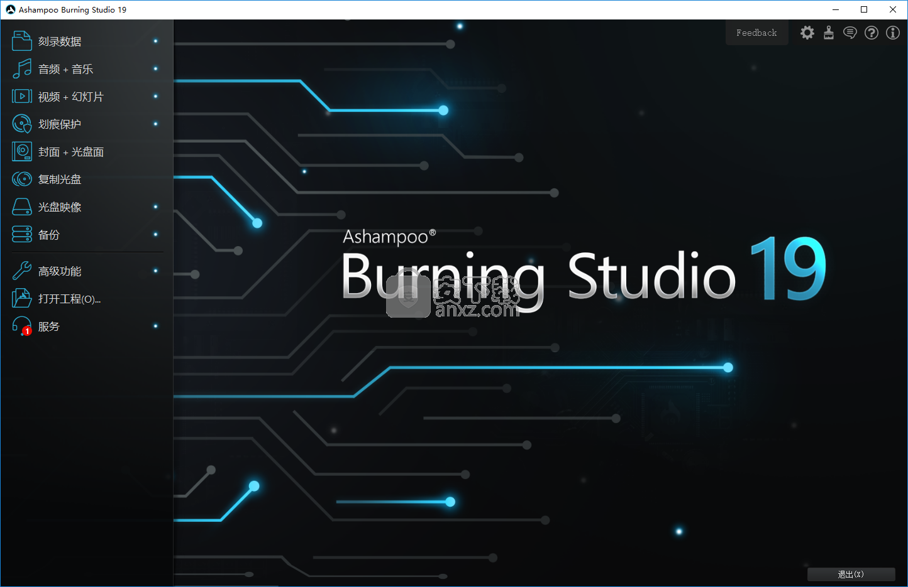The image size is (908, 587).
Task: Open the 划痕保护 menu entry
Action: [x=60, y=124]
